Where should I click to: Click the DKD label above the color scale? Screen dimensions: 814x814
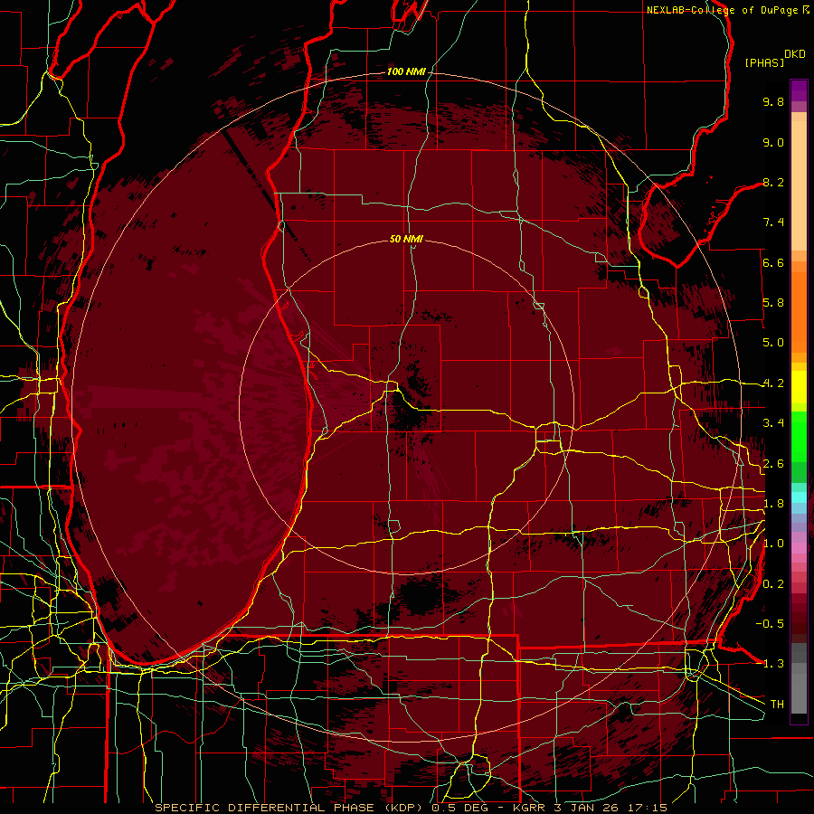pos(795,54)
